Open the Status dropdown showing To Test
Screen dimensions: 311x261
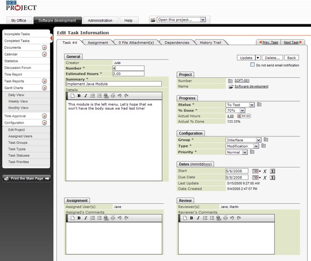pyautogui.click(x=240, y=105)
